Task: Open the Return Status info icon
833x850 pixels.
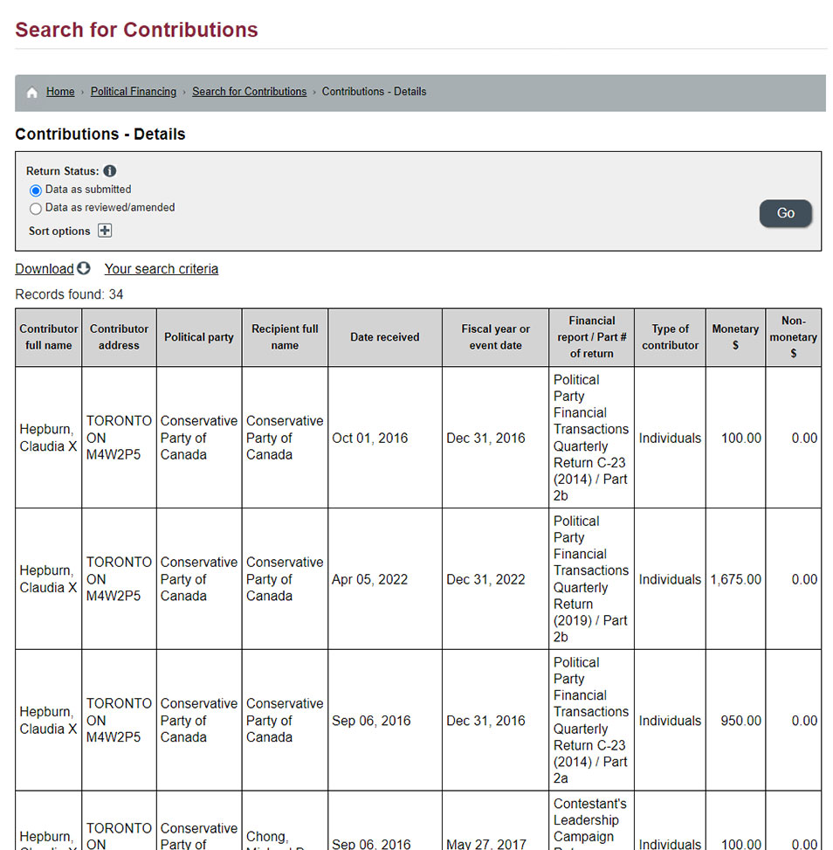Action: pos(109,170)
